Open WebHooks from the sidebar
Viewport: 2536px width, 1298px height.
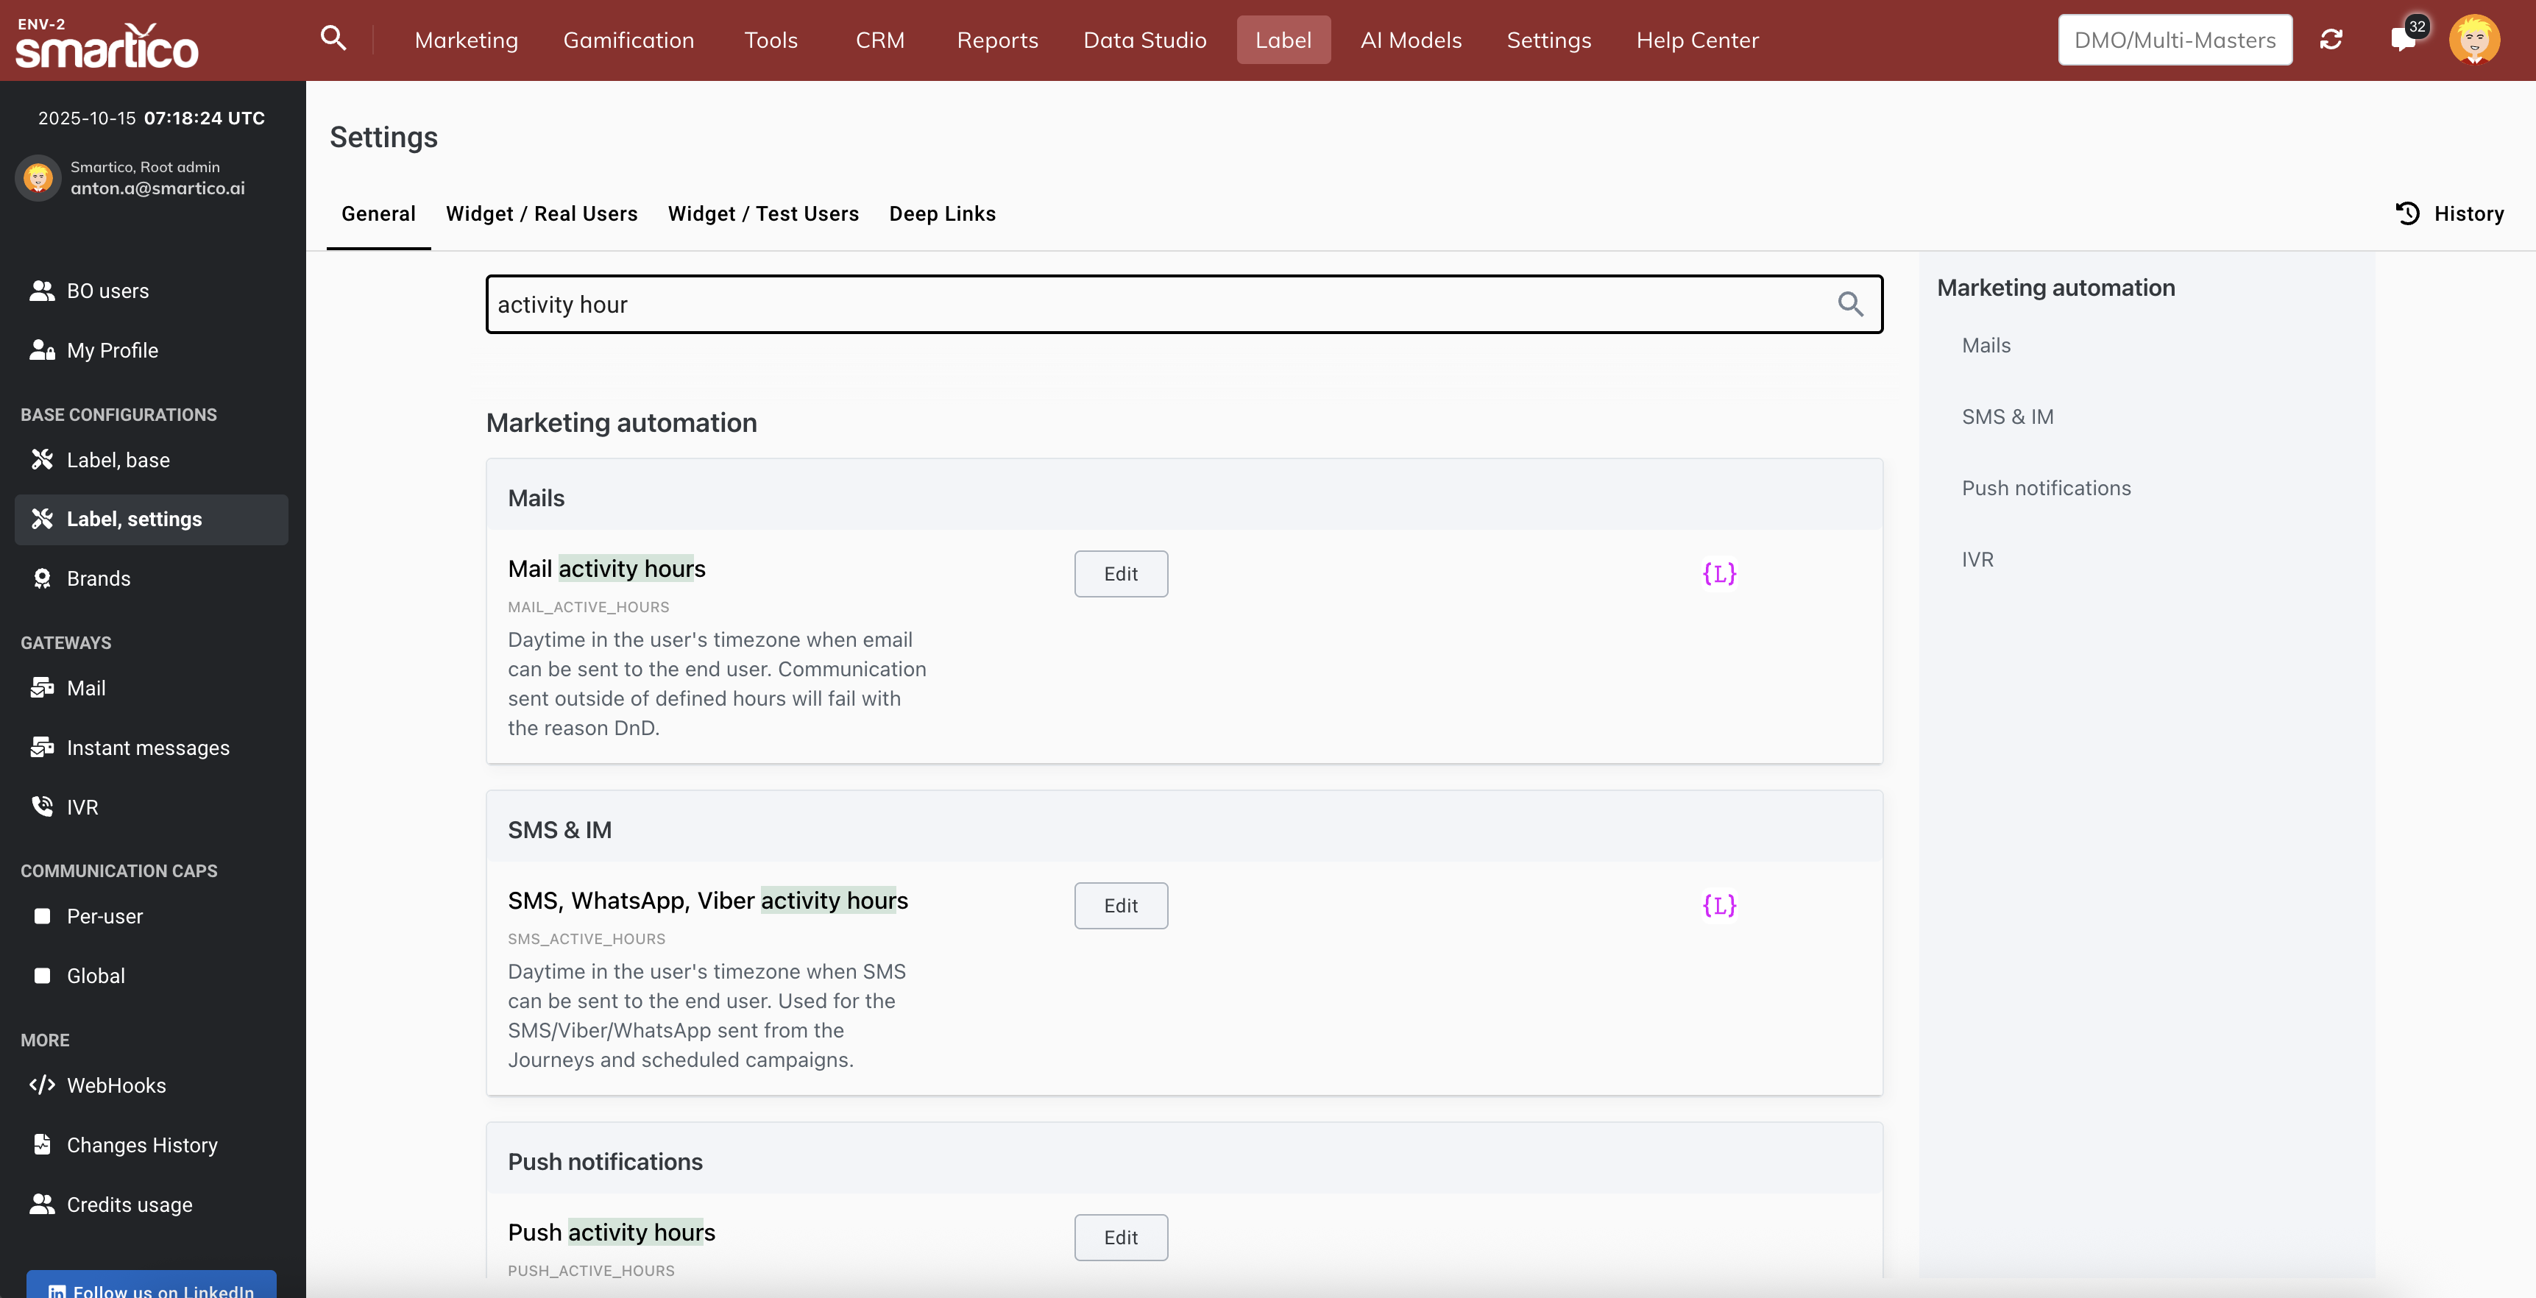click(116, 1085)
